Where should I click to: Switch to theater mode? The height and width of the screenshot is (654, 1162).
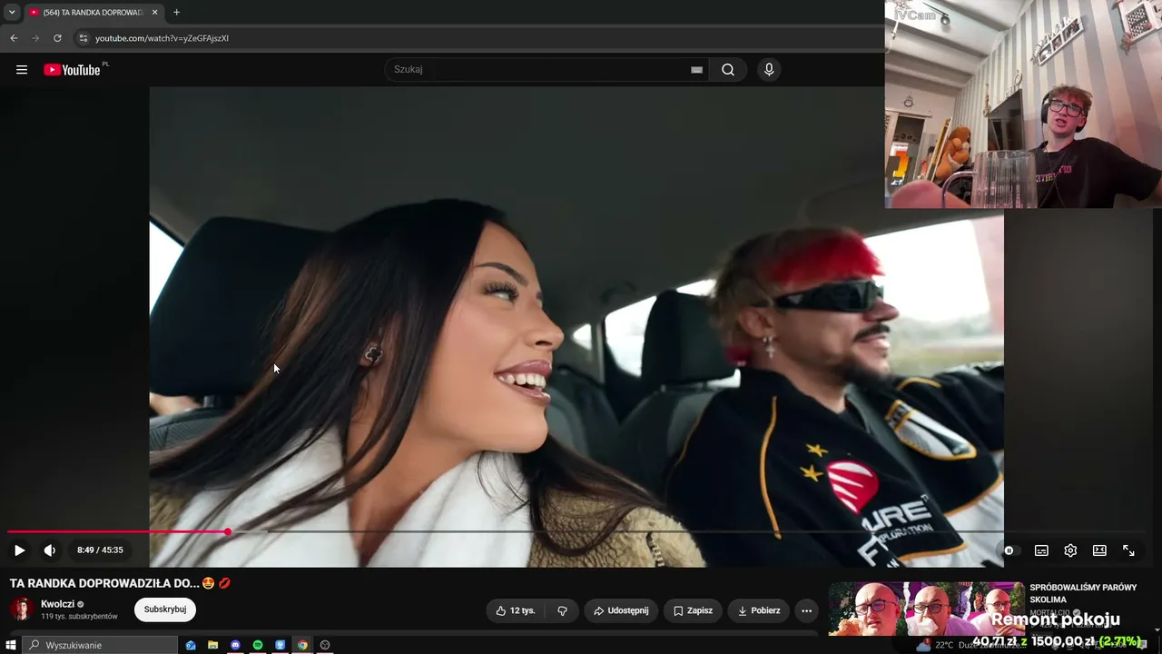click(1099, 550)
